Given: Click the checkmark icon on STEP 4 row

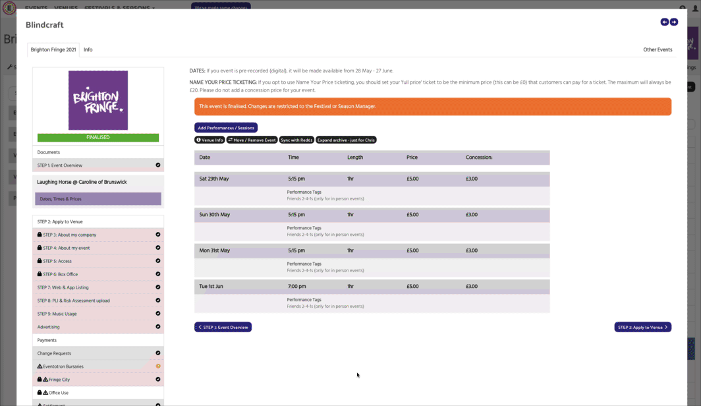Looking at the screenshot, I should (x=158, y=247).
